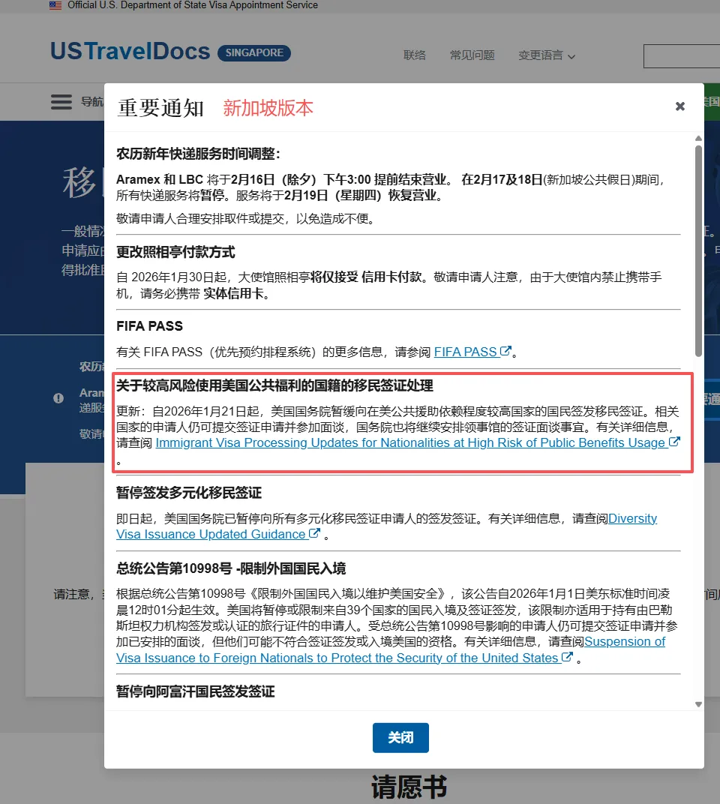The height and width of the screenshot is (804, 720).
Task: Go to 常见问题 FAQ menu item
Action: point(472,55)
